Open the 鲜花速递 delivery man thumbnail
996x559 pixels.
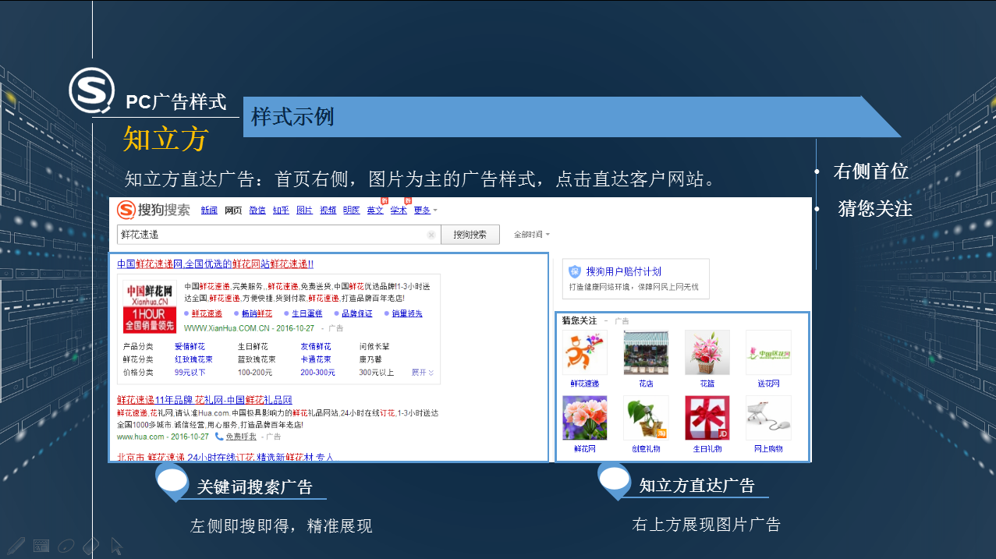coord(584,352)
